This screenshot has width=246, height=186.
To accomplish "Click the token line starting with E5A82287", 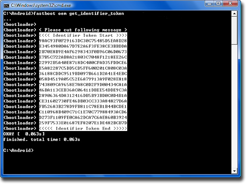I will pyautogui.click(x=83, y=68).
